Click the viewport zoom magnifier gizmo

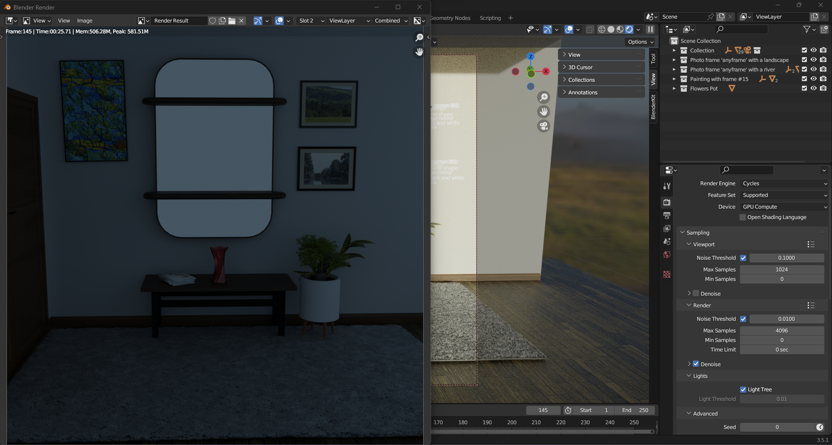click(544, 97)
